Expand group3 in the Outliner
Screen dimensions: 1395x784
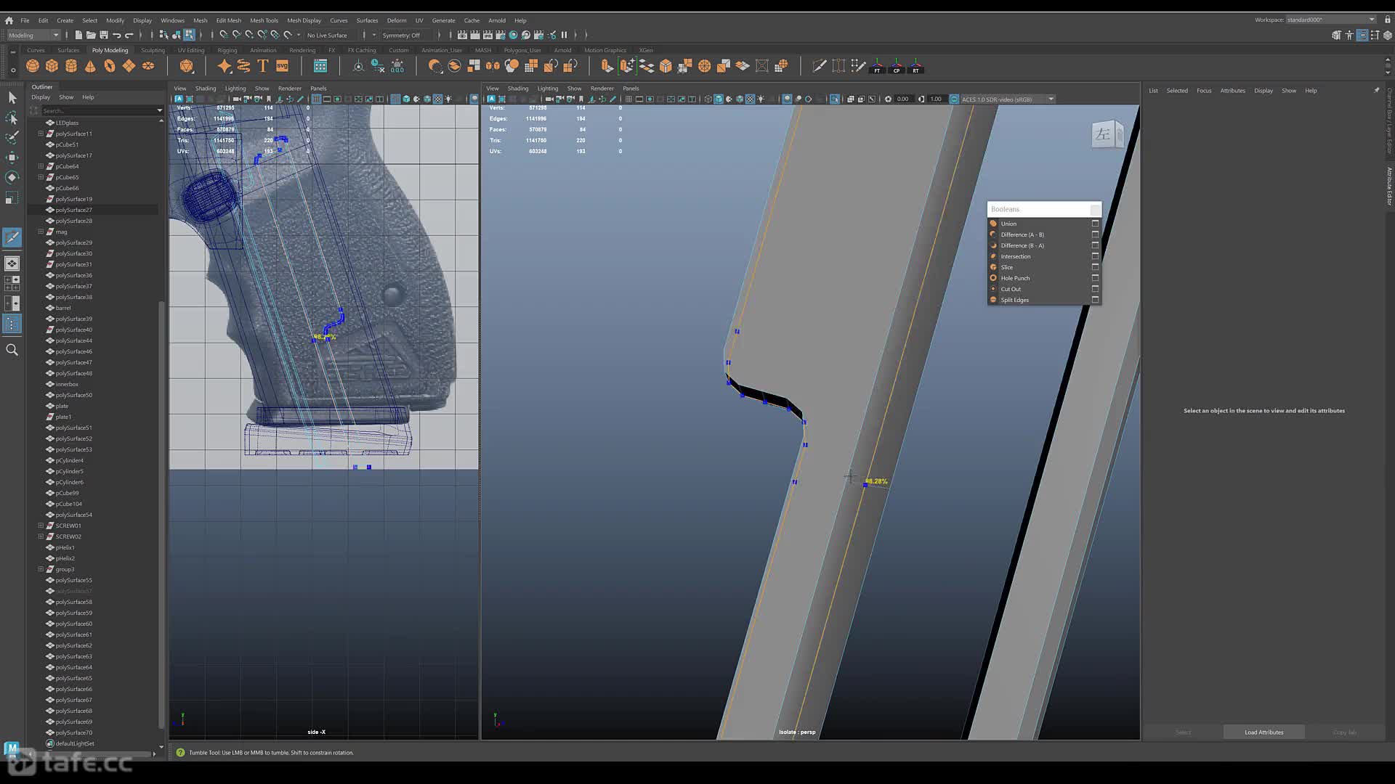coord(41,569)
